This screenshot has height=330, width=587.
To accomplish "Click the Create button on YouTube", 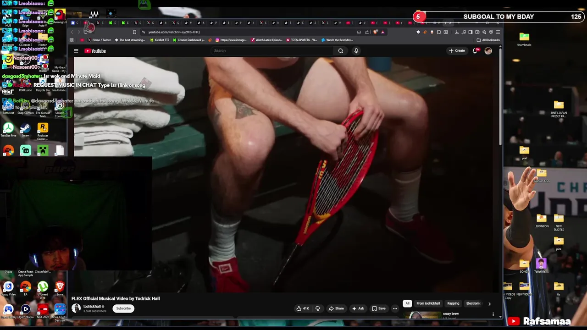I will tap(457, 51).
